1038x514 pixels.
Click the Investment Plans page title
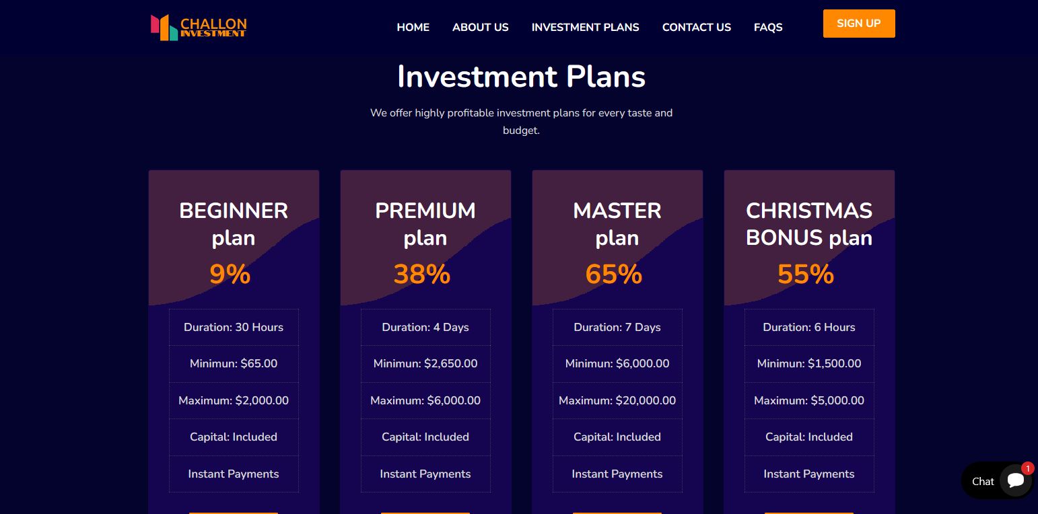click(522, 77)
